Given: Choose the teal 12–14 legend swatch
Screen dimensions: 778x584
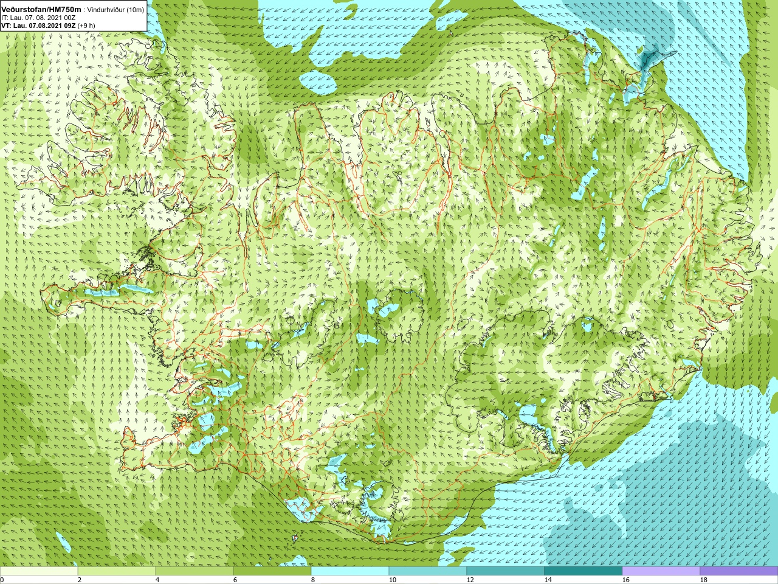Looking at the screenshot, I should (x=506, y=571).
